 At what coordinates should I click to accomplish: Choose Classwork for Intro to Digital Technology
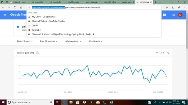pyautogui.click(x=94, y=34)
